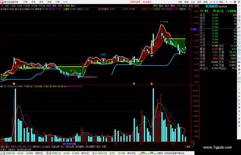
Task: Click the up arrow icon on right sidebar
Action: tap(239, 10)
